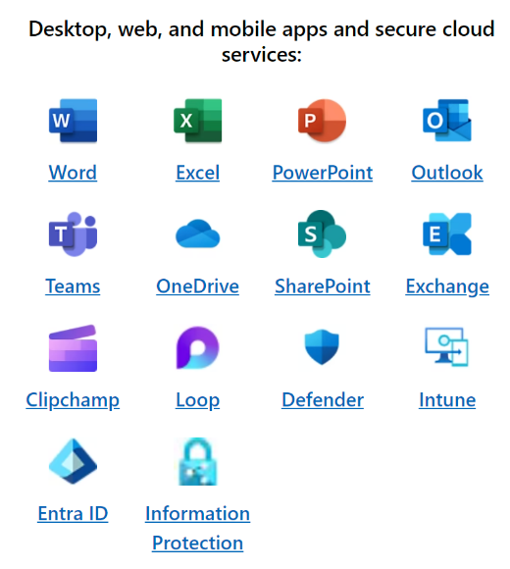Open the Information Protection text link
The image size is (510, 569).
pyautogui.click(x=198, y=529)
